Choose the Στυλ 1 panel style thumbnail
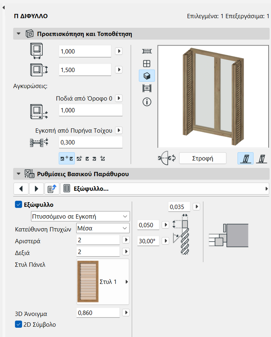Image resolution: width=271 pixels, height=337 pixels. pos(88,281)
